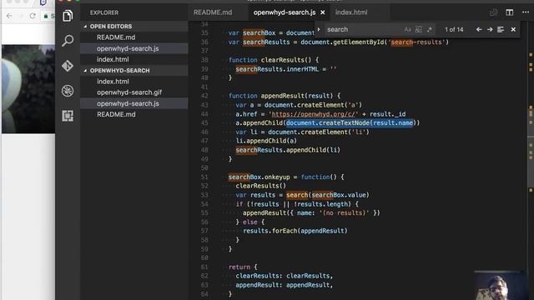Select the openwhyd-search.js tab

pos(285,12)
